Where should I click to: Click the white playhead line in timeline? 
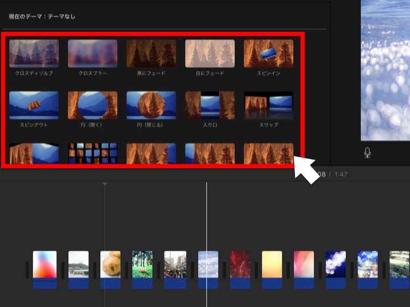pyautogui.click(x=207, y=244)
